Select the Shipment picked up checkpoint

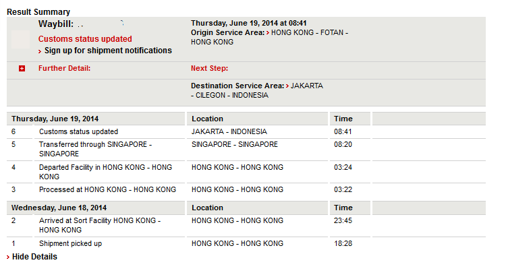70,243
